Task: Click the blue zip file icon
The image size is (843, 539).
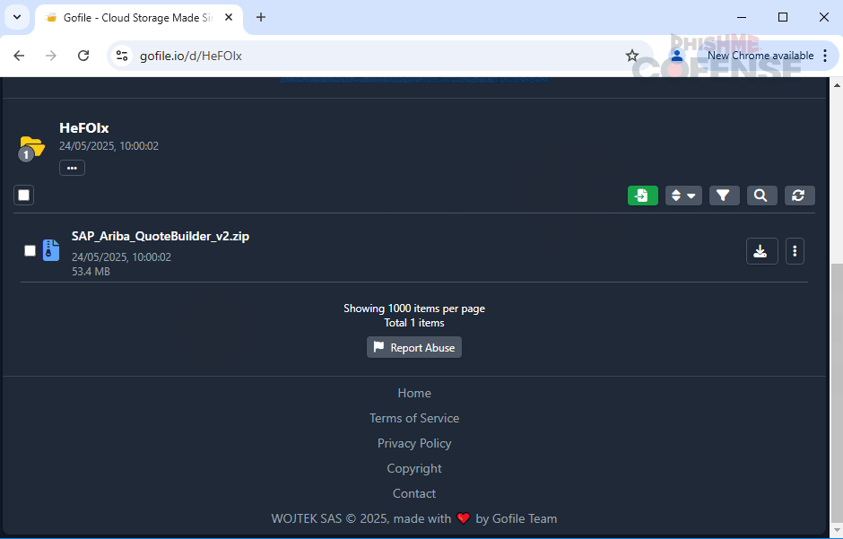Action: click(x=51, y=251)
